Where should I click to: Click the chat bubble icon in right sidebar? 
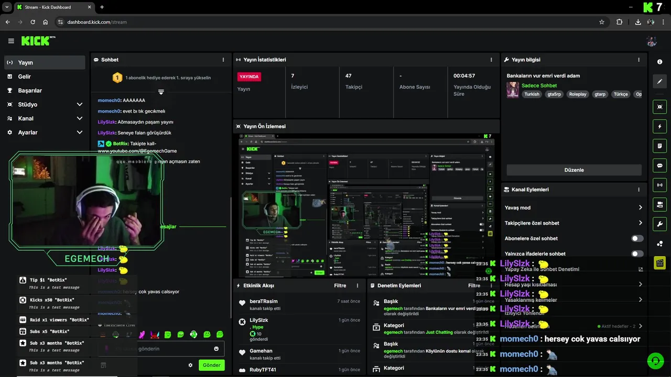coord(659,165)
